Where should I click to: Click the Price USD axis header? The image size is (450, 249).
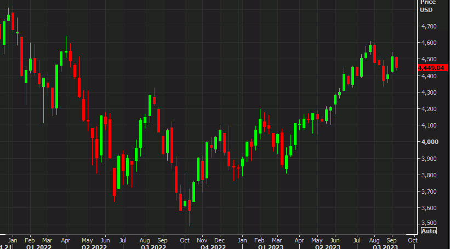[428, 7]
